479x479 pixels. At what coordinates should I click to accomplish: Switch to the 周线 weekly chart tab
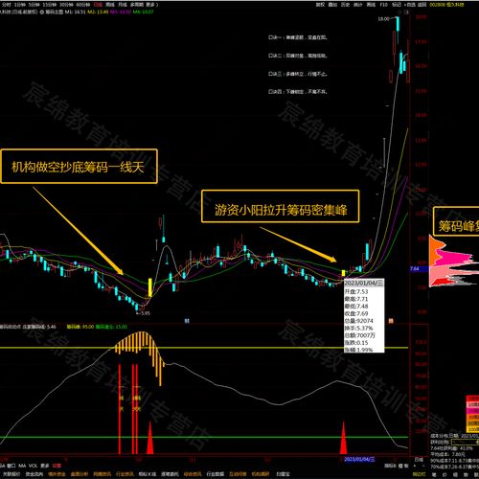(x=110, y=5)
